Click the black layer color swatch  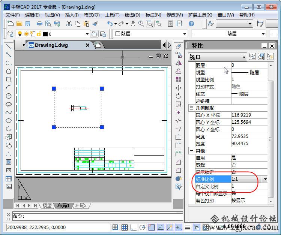(x=45, y=34)
